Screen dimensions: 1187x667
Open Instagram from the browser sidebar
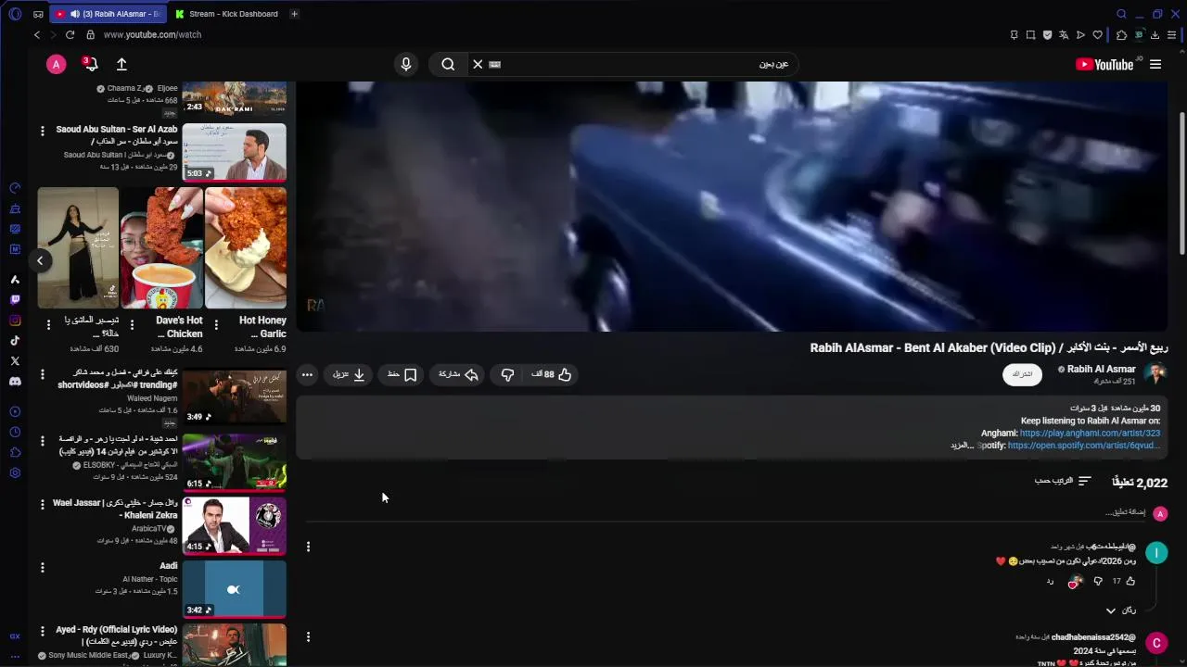coord(15,321)
